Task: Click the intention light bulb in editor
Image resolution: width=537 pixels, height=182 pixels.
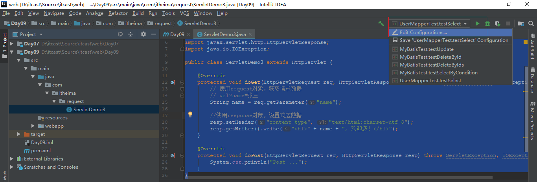Action: click(190, 114)
